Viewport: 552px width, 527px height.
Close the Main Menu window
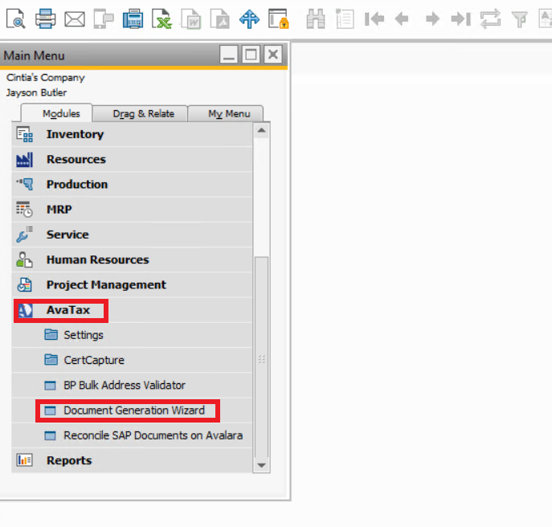click(x=273, y=55)
